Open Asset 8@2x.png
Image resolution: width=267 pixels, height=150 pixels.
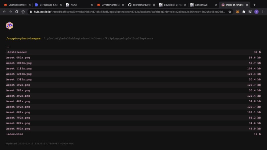tap(18, 123)
